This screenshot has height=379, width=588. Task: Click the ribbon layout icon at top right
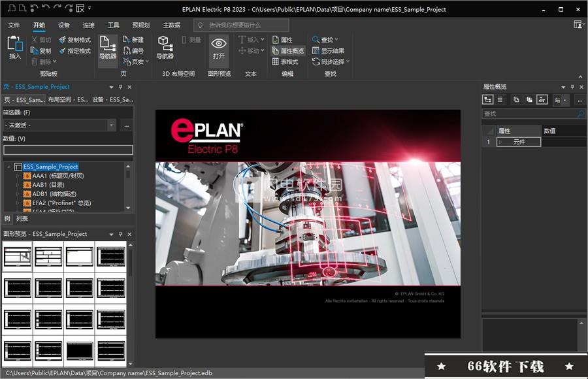(578, 25)
